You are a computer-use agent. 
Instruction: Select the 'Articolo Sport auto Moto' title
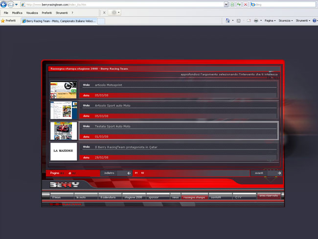(113, 106)
